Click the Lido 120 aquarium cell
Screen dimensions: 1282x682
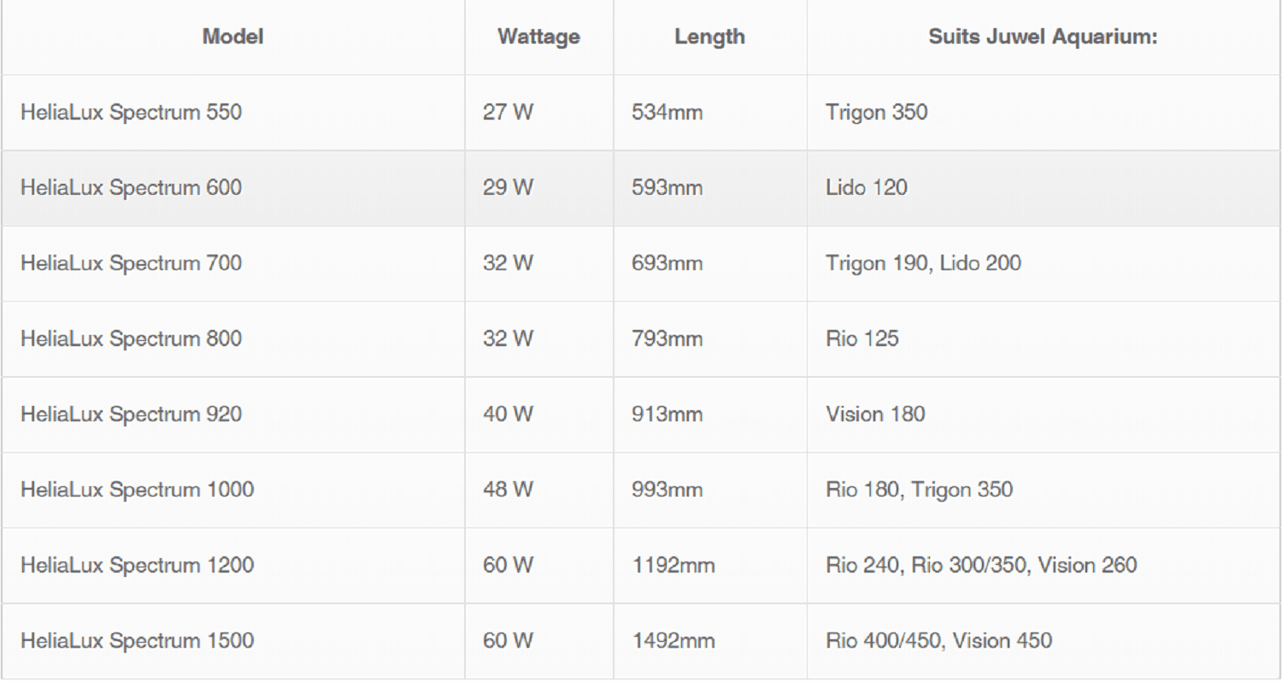(x=867, y=187)
